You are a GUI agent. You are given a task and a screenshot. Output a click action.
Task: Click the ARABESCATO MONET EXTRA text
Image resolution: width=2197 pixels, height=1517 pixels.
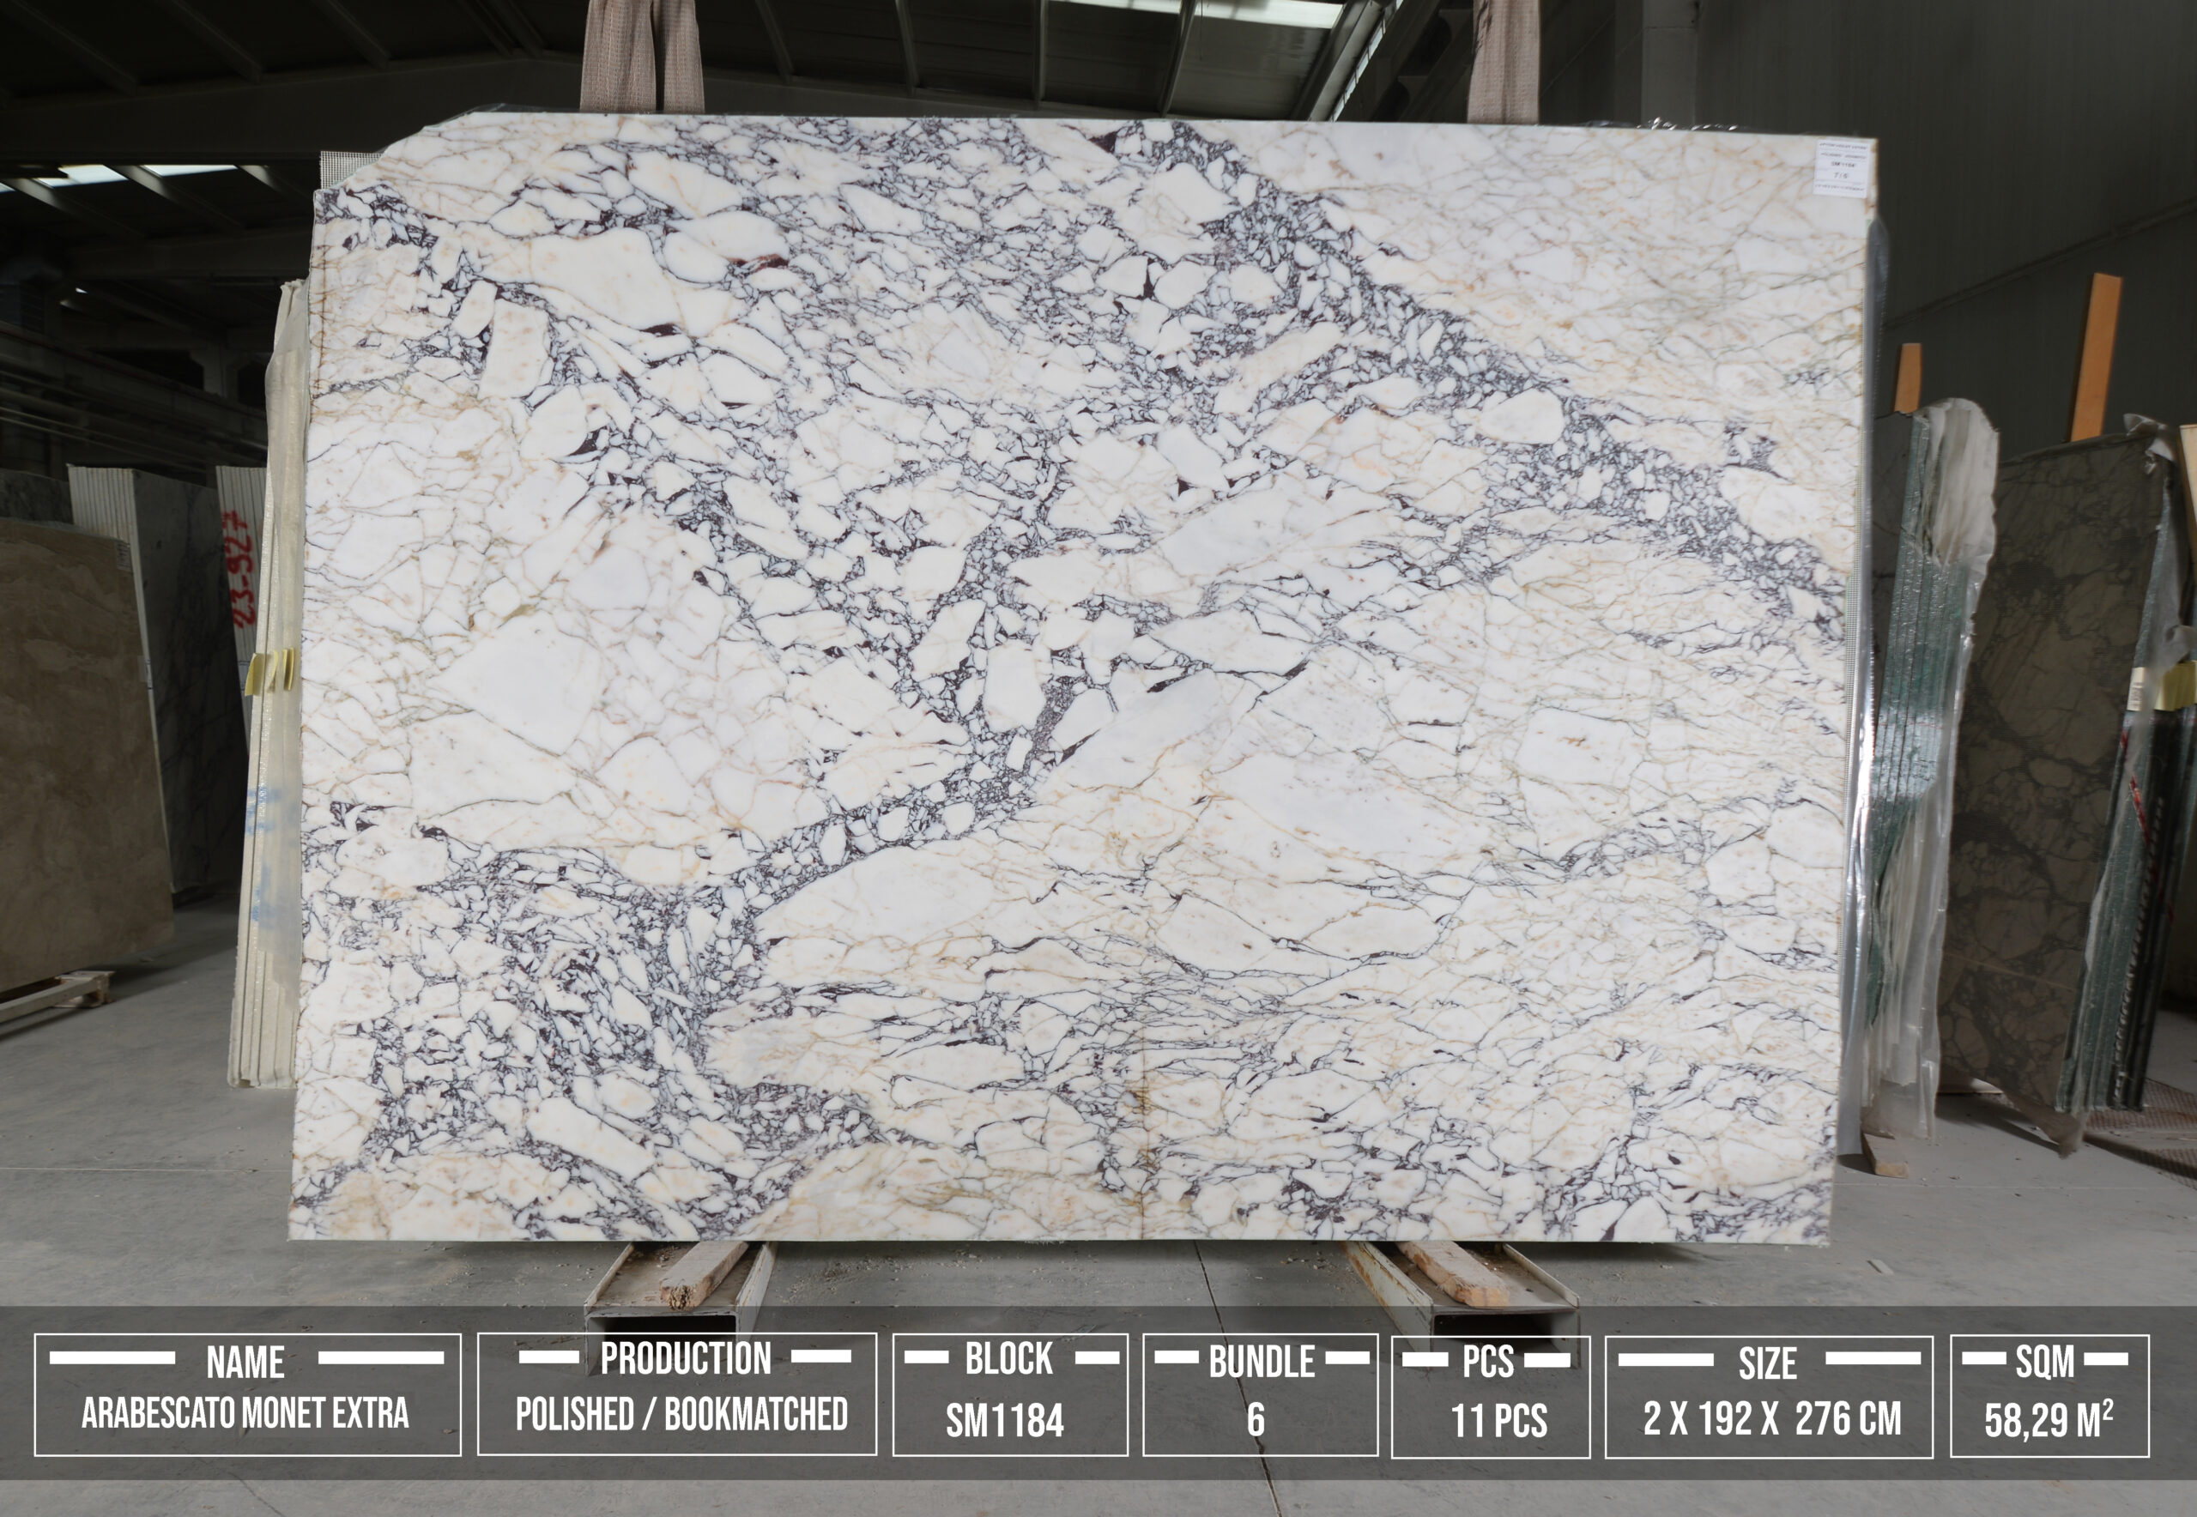pos(245,1414)
